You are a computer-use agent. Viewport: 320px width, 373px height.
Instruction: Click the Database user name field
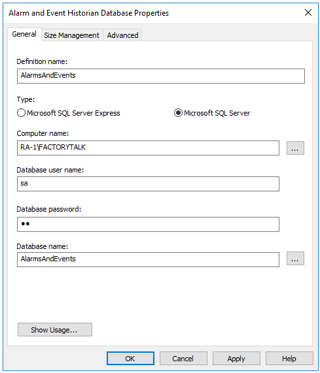click(148, 184)
